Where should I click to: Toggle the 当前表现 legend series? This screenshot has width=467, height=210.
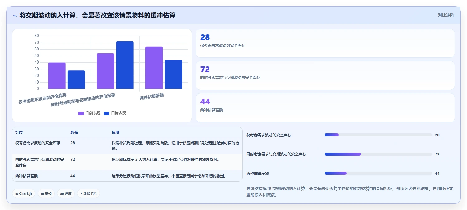tap(89, 113)
